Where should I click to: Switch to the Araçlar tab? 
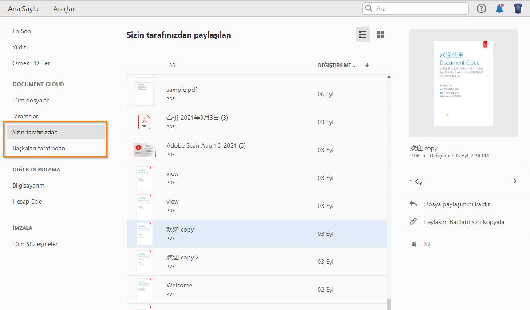(x=64, y=8)
